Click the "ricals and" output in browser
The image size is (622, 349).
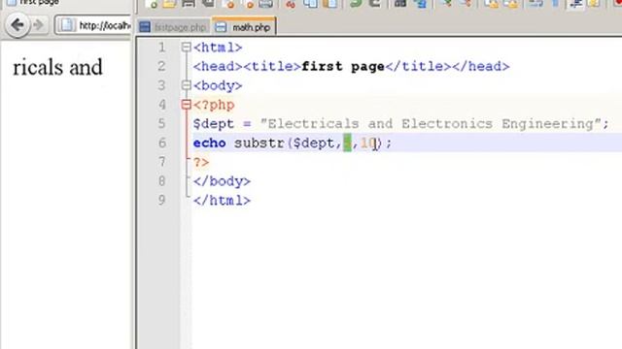tap(57, 67)
